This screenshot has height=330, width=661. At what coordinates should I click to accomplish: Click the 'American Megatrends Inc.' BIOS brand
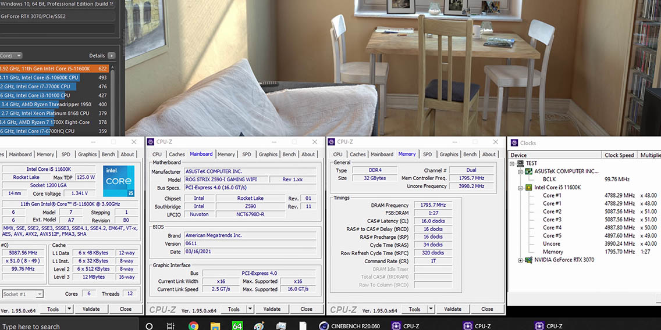(250, 236)
